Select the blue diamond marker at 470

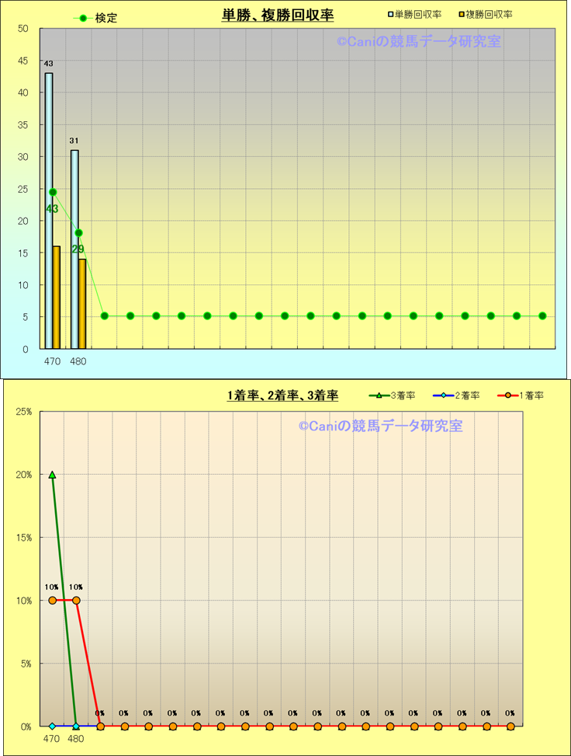[52, 726]
